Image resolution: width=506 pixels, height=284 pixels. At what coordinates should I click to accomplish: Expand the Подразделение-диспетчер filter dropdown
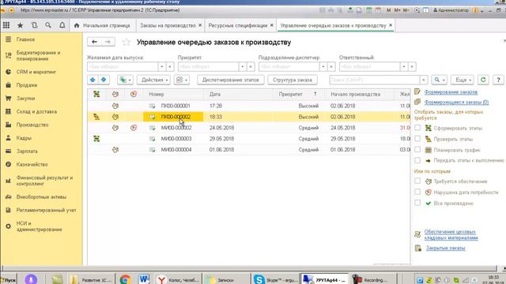point(323,66)
